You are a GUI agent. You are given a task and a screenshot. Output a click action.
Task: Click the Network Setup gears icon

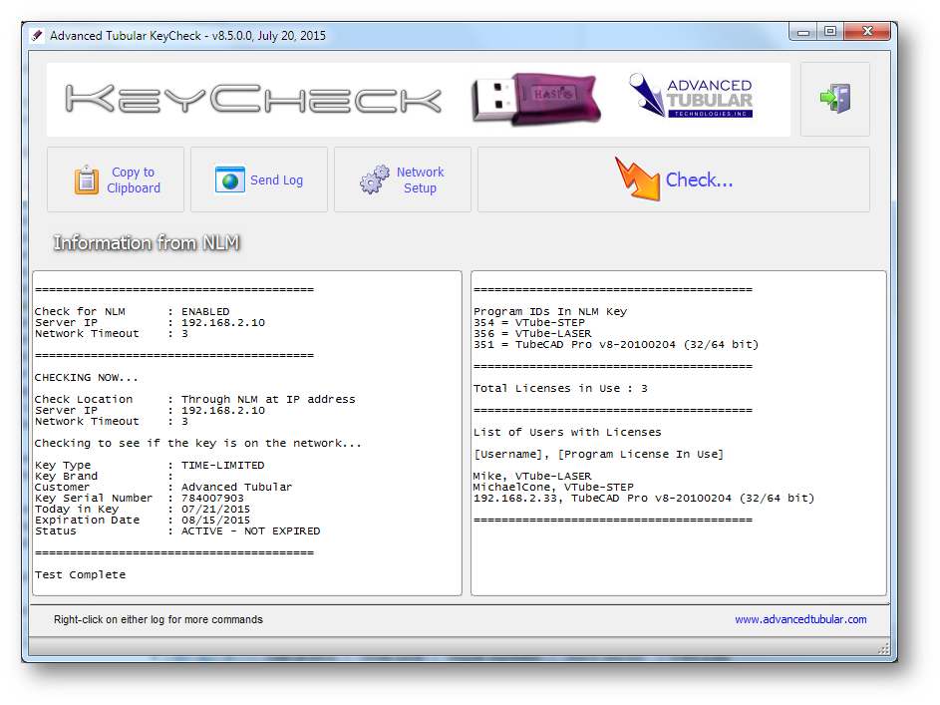[x=375, y=179]
